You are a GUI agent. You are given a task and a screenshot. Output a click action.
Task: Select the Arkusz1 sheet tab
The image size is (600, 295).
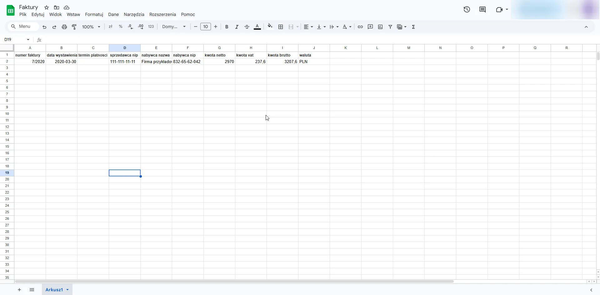click(x=54, y=290)
